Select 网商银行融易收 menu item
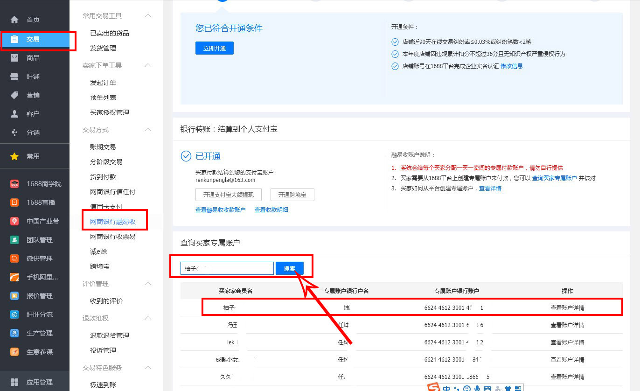Viewport: 640px width, 391px height. pyautogui.click(x=113, y=222)
